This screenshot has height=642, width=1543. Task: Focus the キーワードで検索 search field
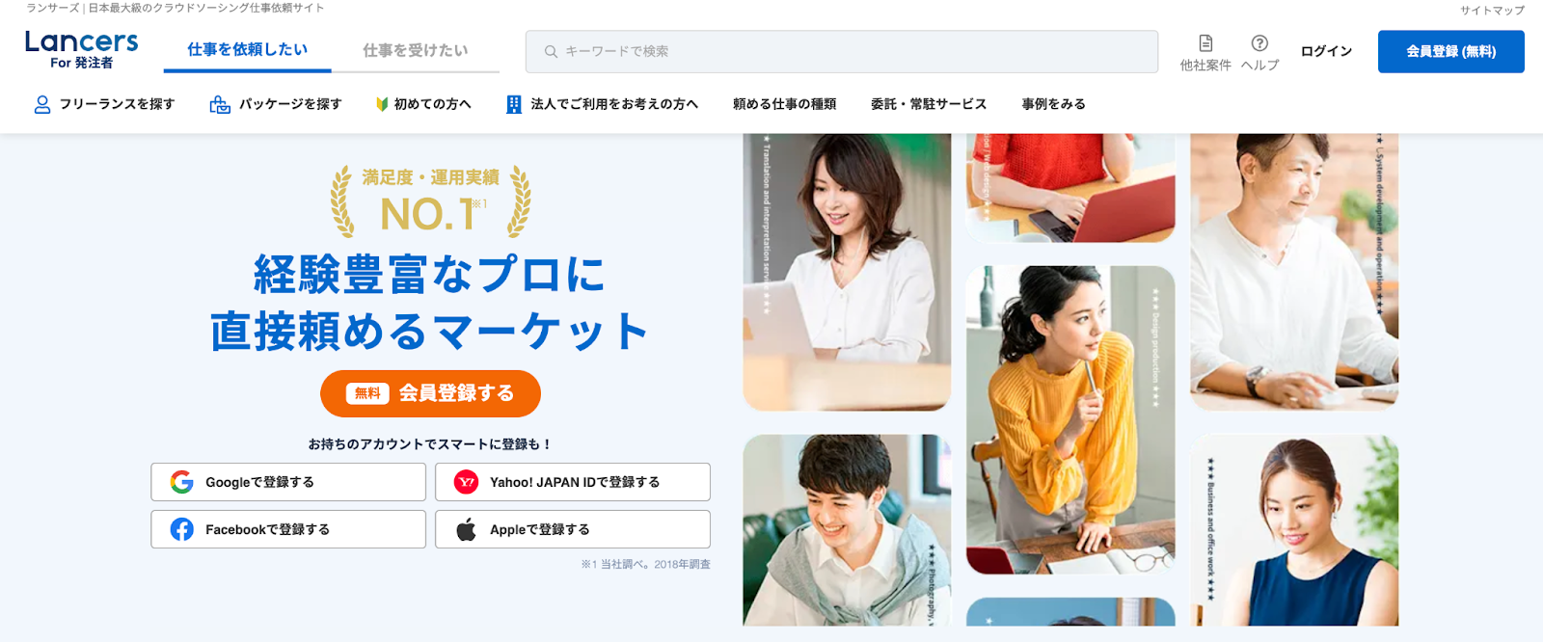(841, 52)
